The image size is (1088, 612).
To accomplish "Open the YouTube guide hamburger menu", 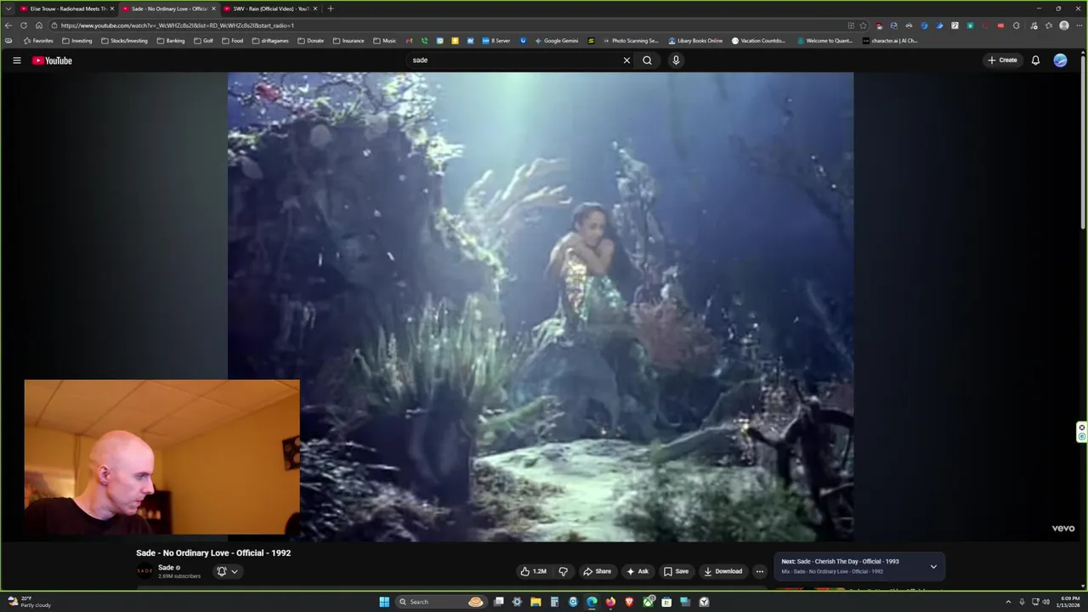I will pyautogui.click(x=16, y=60).
